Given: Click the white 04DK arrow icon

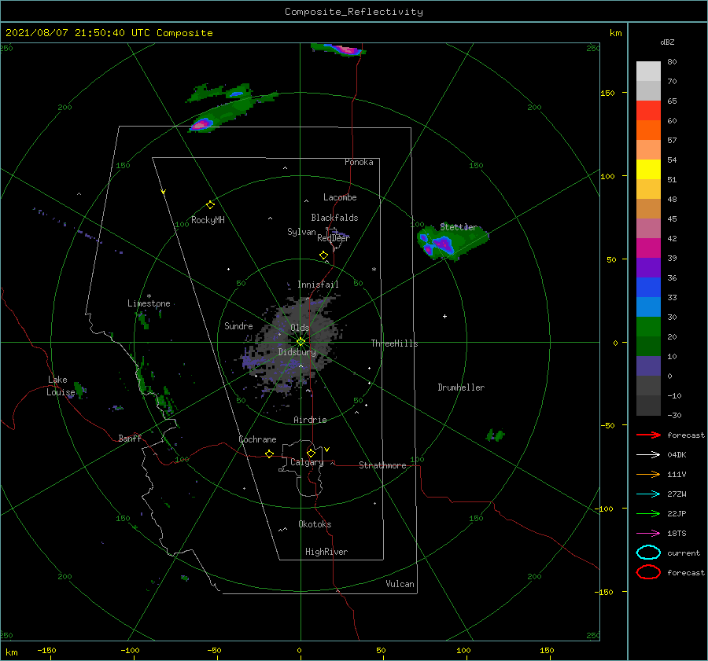Looking at the screenshot, I should click(x=648, y=455).
